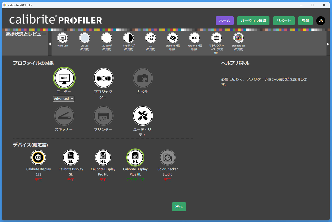The height and width of the screenshot is (222, 332).
Task: Open the Advanced mode dropdown
Action: [64, 98]
